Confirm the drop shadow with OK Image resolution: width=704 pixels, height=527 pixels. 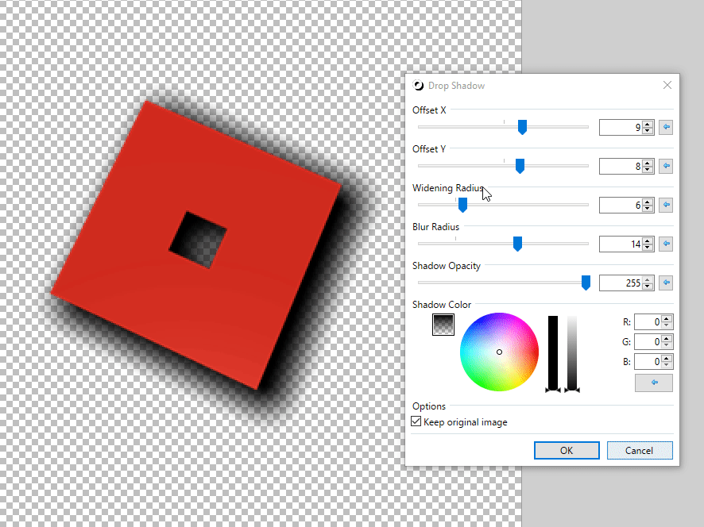(567, 450)
